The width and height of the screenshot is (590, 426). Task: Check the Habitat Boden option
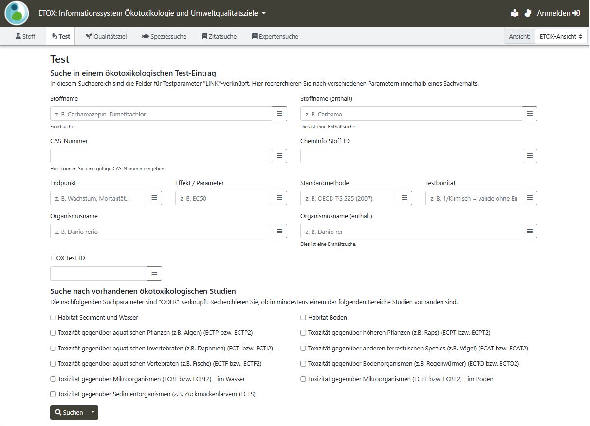(303, 318)
